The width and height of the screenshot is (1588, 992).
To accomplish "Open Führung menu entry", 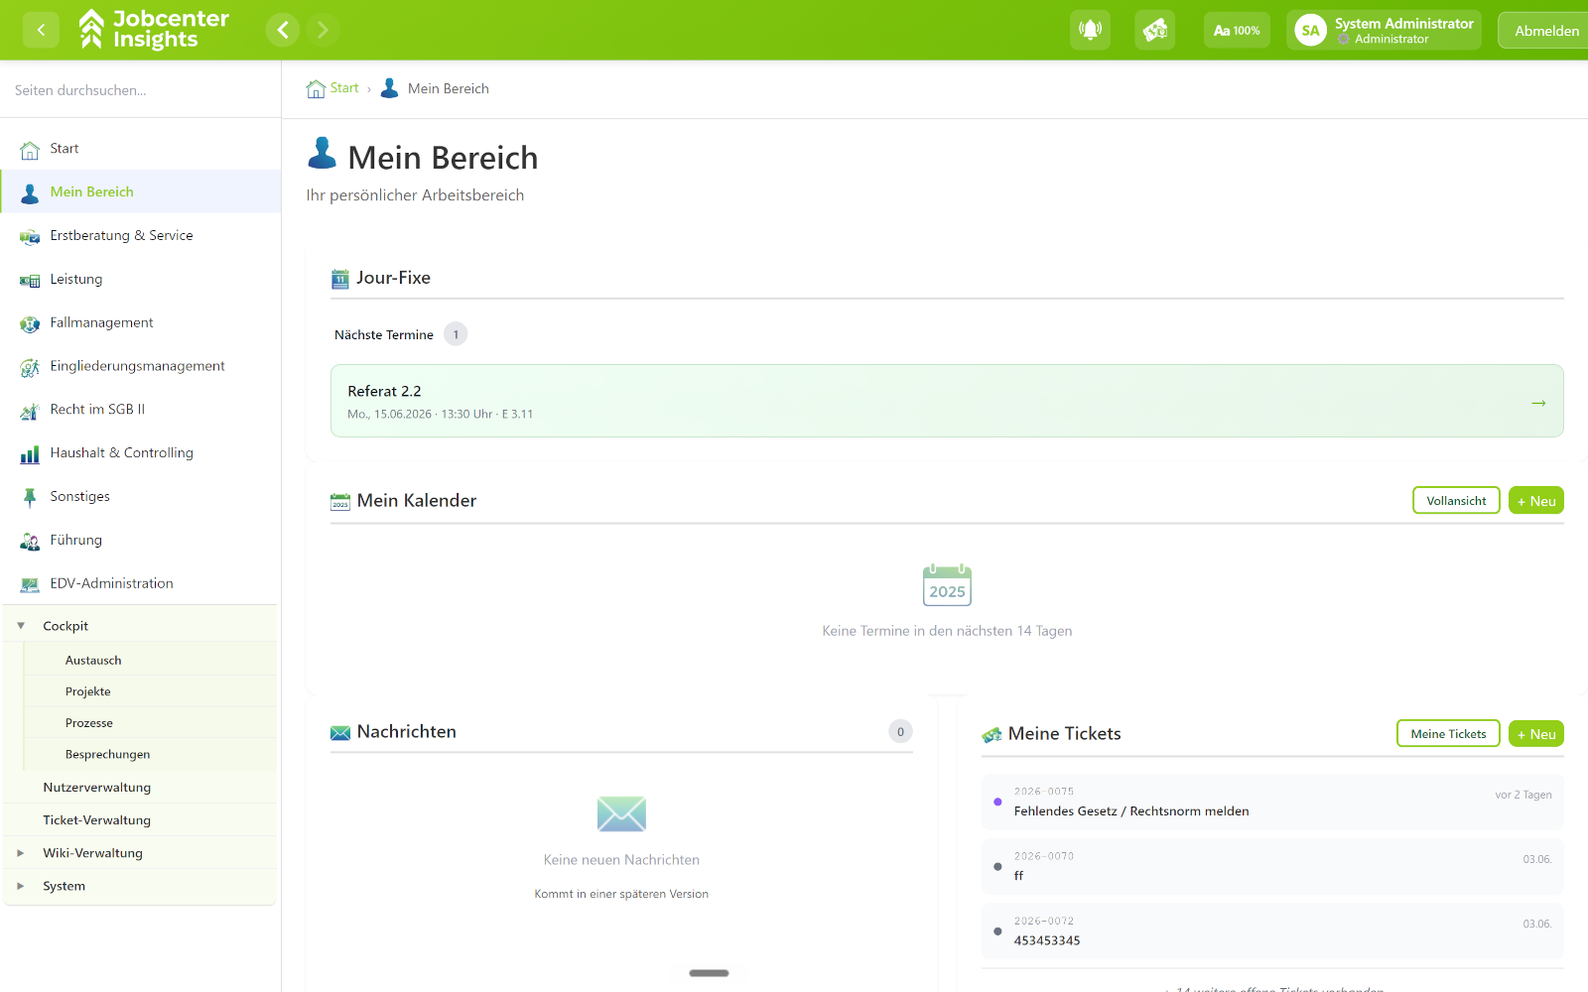I will 76,540.
